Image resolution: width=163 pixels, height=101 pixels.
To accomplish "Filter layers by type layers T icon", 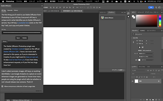I will 154,70.
